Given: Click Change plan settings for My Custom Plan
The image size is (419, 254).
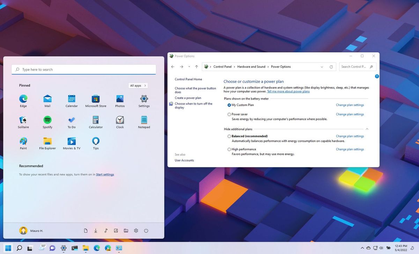Looking at the screenshot, I should pyautogui.click(x=350, y=105).
